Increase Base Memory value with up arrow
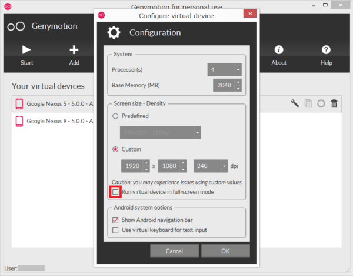Screen dimensions: 353x276 238,82
